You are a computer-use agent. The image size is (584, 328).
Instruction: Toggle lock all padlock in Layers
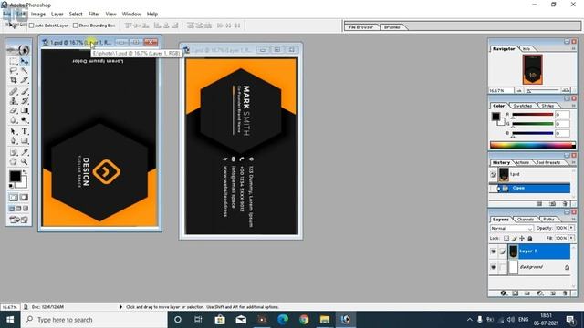coord(530,238)
